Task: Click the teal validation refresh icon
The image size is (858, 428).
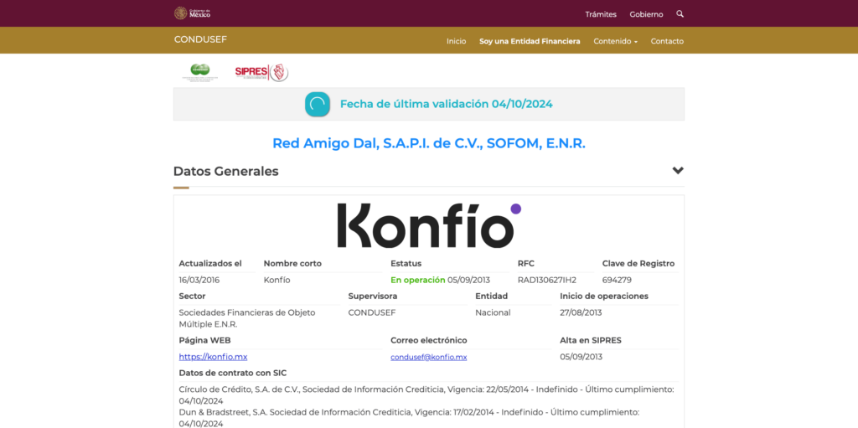Action: pos(318,104)
